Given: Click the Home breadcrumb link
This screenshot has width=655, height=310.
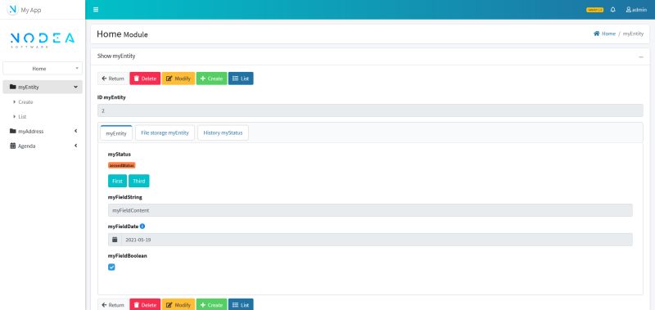Looking at the screenshot, I should (608, 34).
